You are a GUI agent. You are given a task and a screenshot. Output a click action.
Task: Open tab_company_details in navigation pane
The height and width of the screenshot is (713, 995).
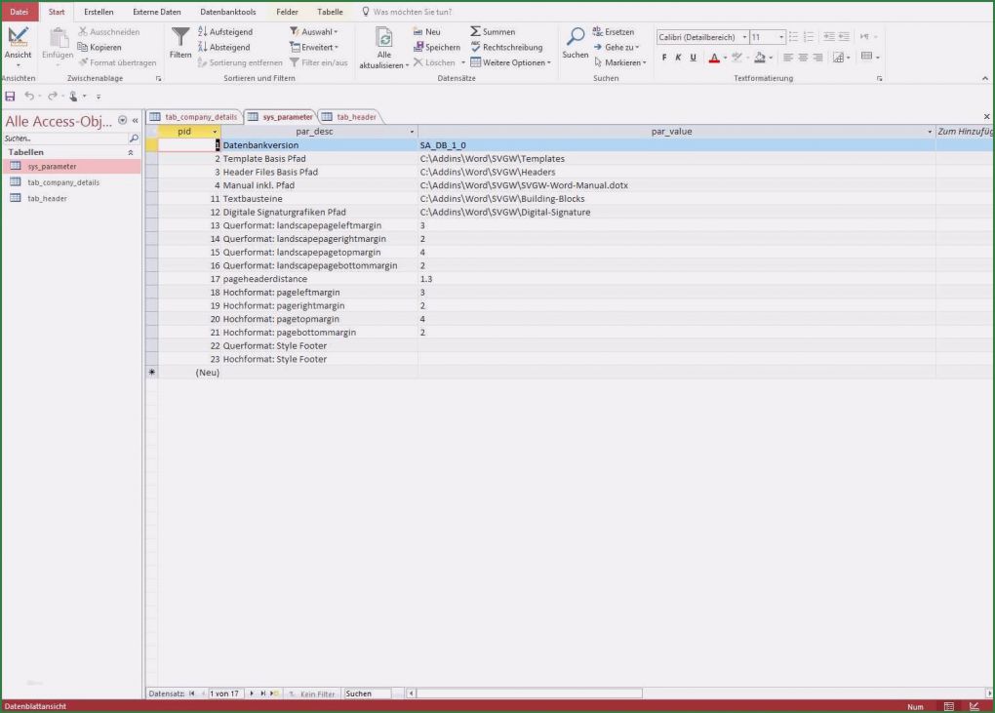[x=63, y=182]
